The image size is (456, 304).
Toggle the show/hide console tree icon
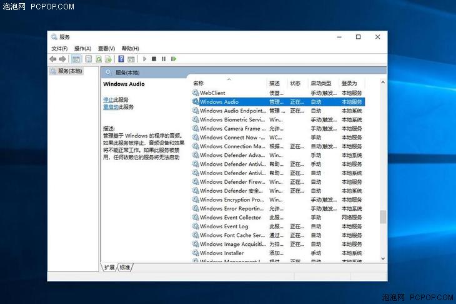tap(76, 59)
